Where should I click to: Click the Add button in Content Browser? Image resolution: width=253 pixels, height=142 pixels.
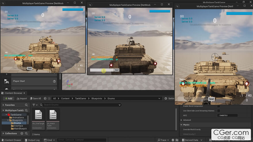[9, 98]
